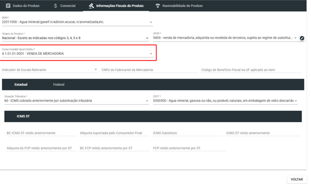This screenshot has width=311, height=184.
Task: Click the Nacional origin value text
Action: [41, 38]
